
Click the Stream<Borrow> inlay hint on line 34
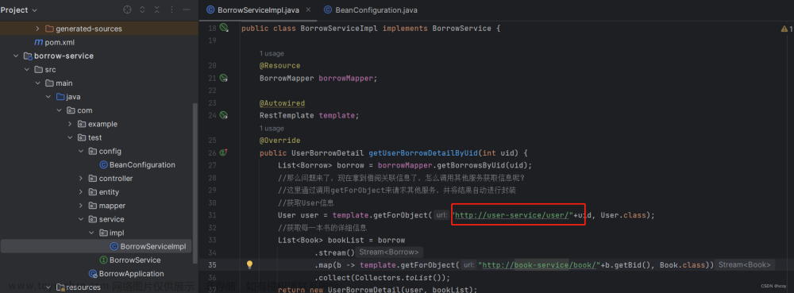[389, 252]
